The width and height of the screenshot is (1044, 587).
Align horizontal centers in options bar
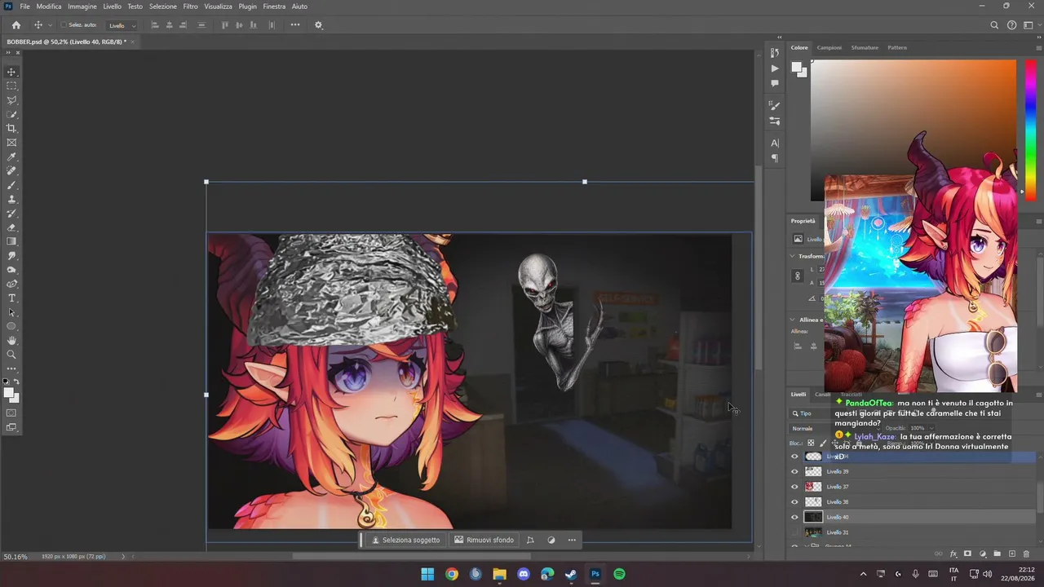pyautogui.click(x=170, y=25)
